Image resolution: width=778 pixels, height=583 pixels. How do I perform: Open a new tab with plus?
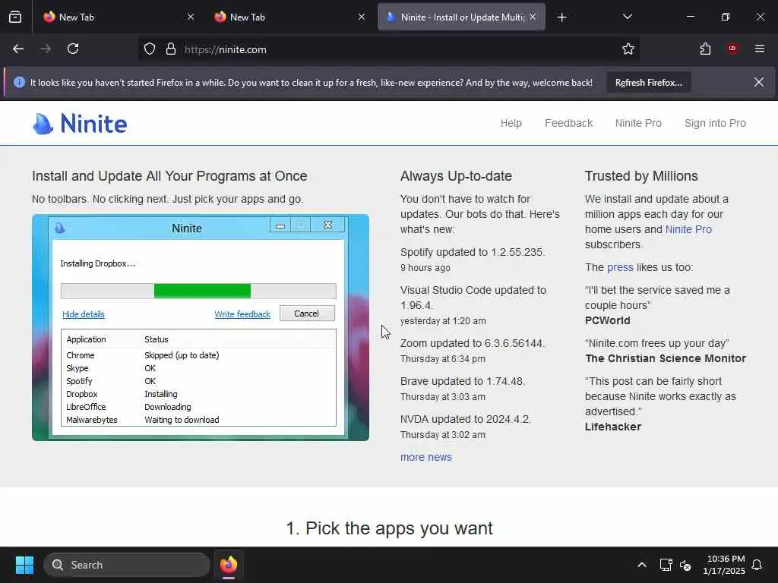click(x=561, y=17)
